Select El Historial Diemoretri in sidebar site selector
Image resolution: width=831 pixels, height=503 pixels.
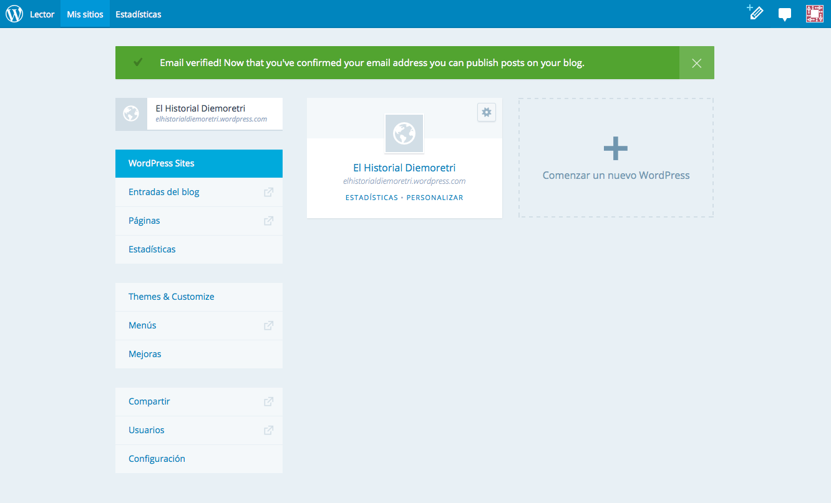click(x=199, y=114)
